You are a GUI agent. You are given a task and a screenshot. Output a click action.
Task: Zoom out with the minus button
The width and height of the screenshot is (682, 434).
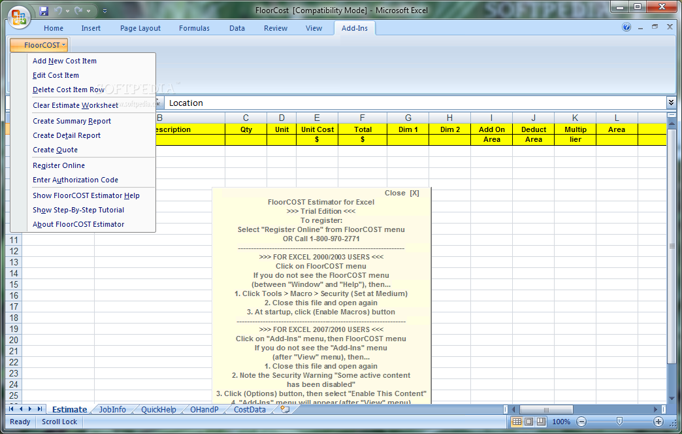pyautogui.click(x=581, y=422)
